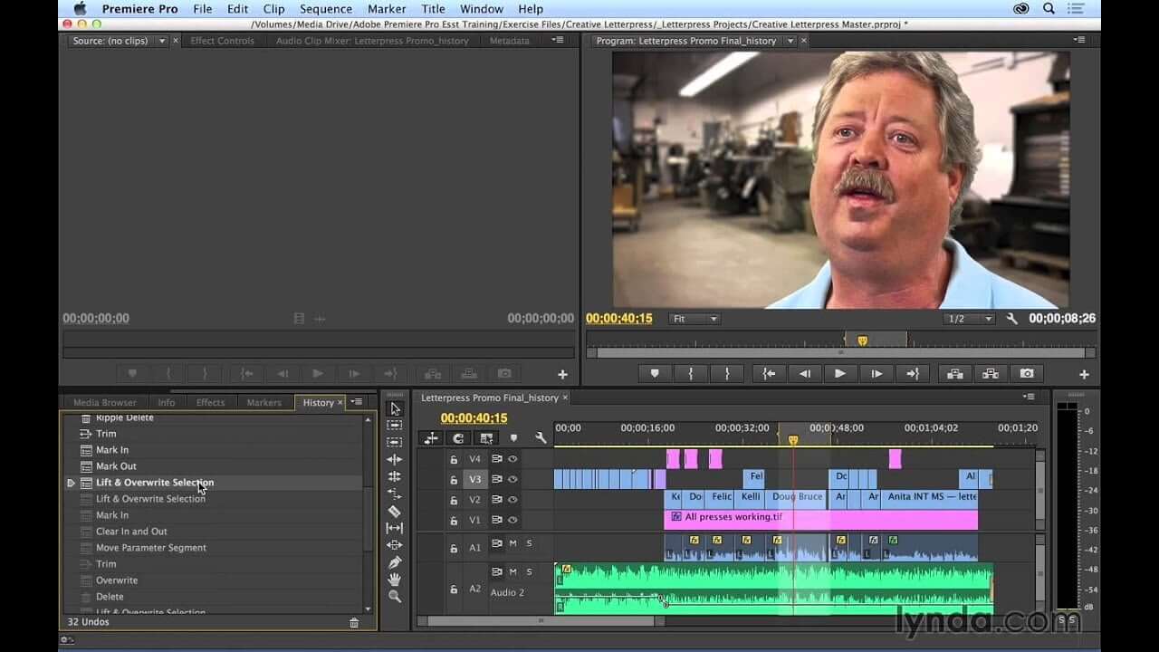Click Mark In in Program monitor
Screen dimensions: 1159x652
(x=691, y=373)
